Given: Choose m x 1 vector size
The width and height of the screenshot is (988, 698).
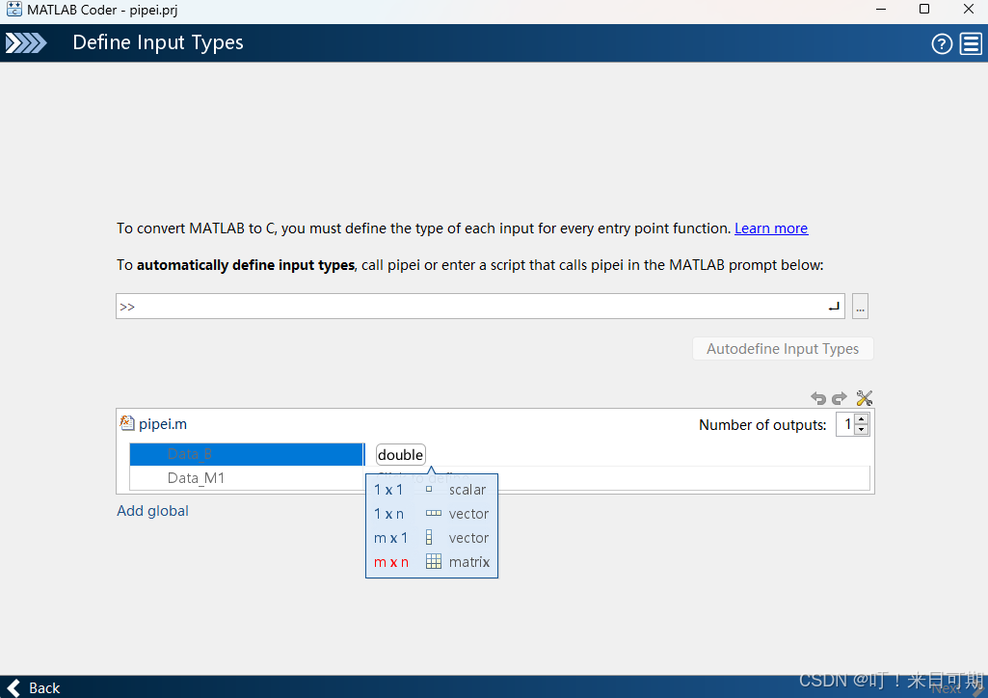Looking at the screenshot, I should (x=432, y=537).
